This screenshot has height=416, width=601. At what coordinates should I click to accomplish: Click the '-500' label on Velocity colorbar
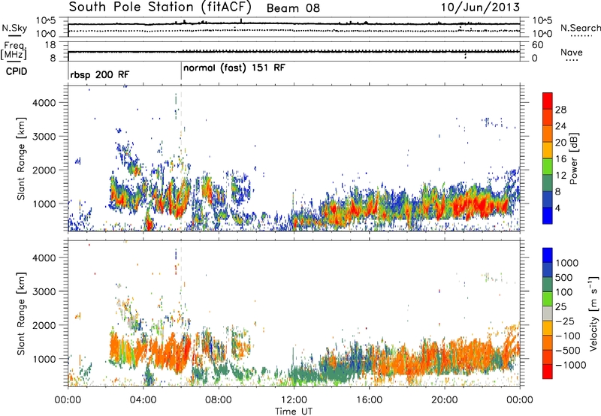coord(568,350)
